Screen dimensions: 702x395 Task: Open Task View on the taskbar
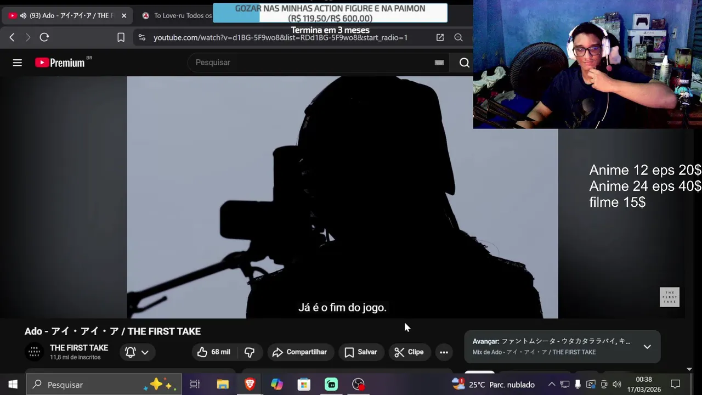pyautogui.click(x=195, y=385)
